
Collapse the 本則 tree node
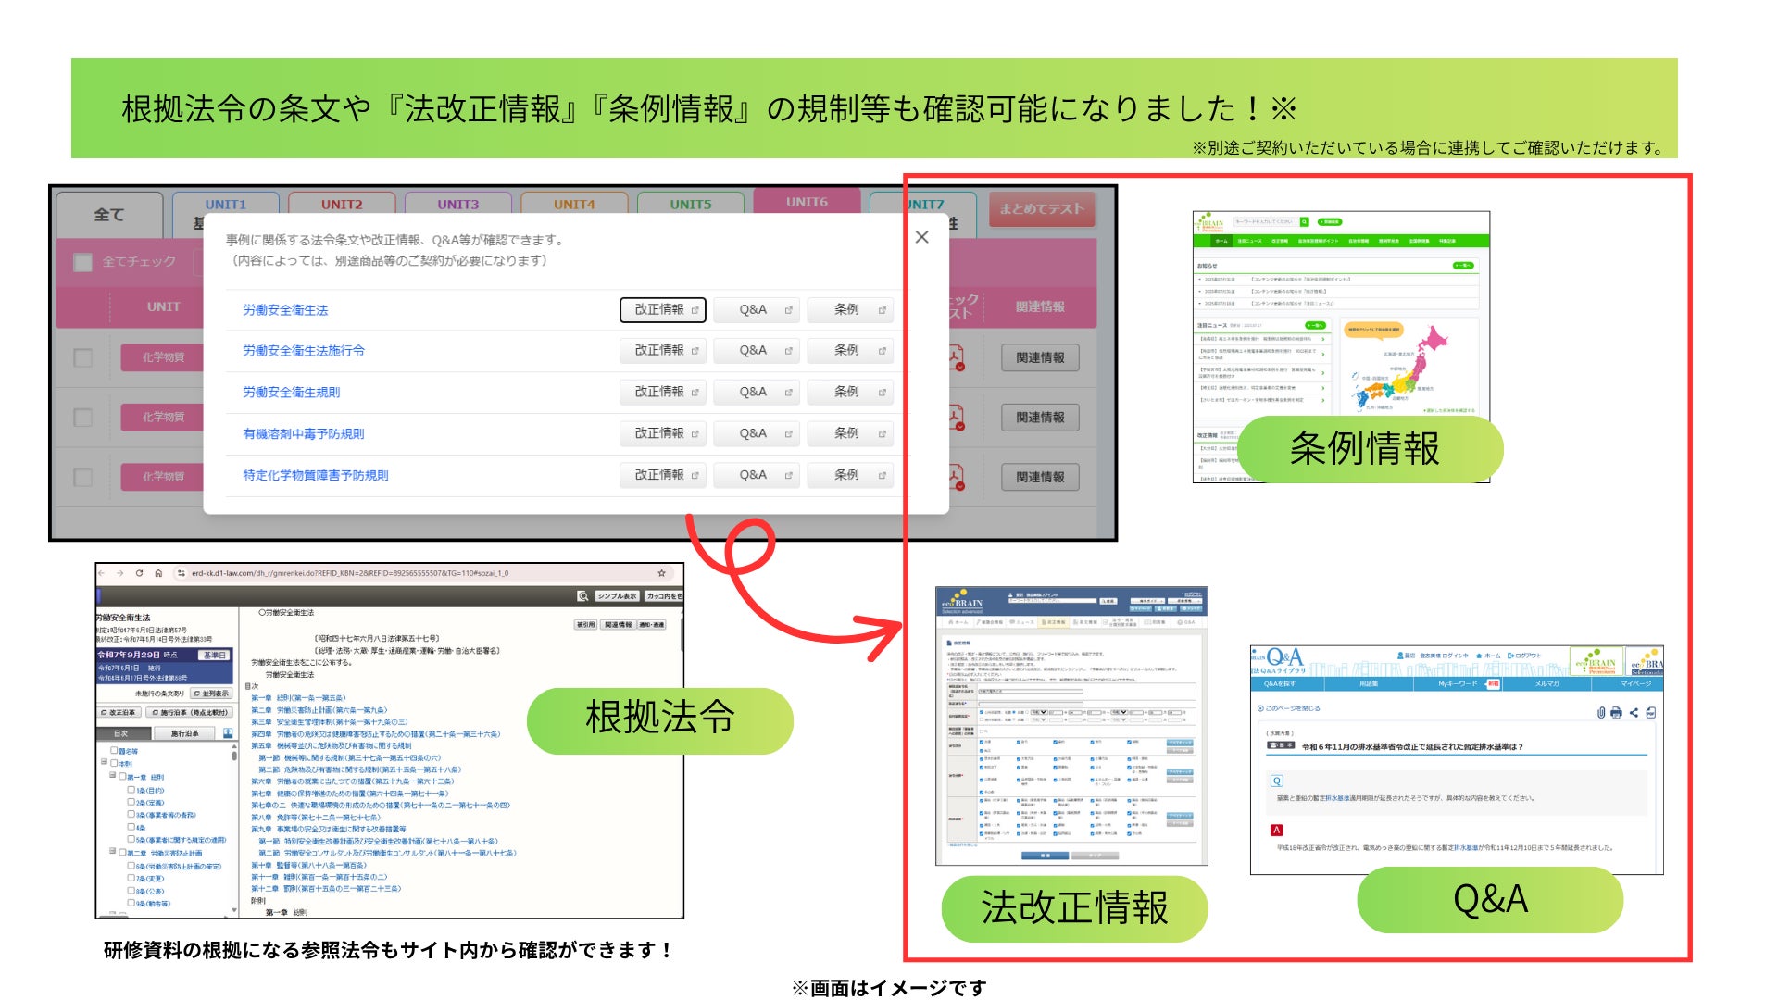click(x=104, y=763)
